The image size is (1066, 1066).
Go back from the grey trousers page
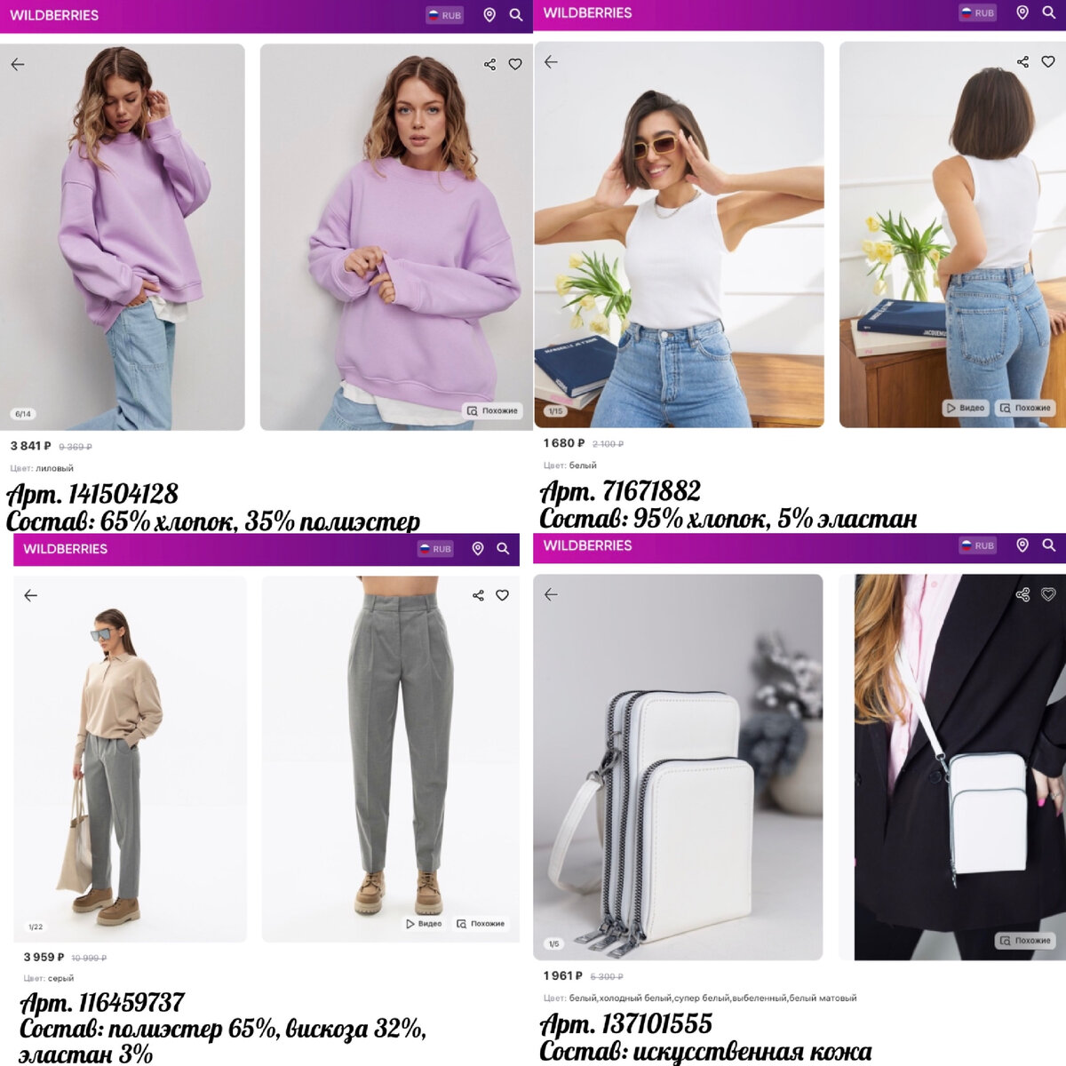[31, 595]
